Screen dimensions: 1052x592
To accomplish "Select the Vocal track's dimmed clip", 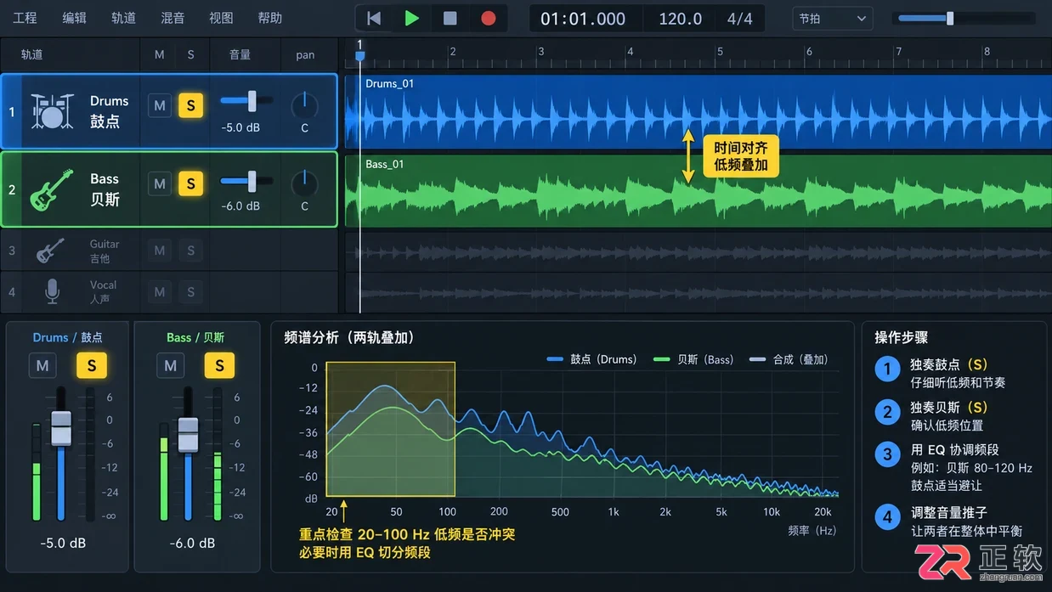I will pos(699,293).
